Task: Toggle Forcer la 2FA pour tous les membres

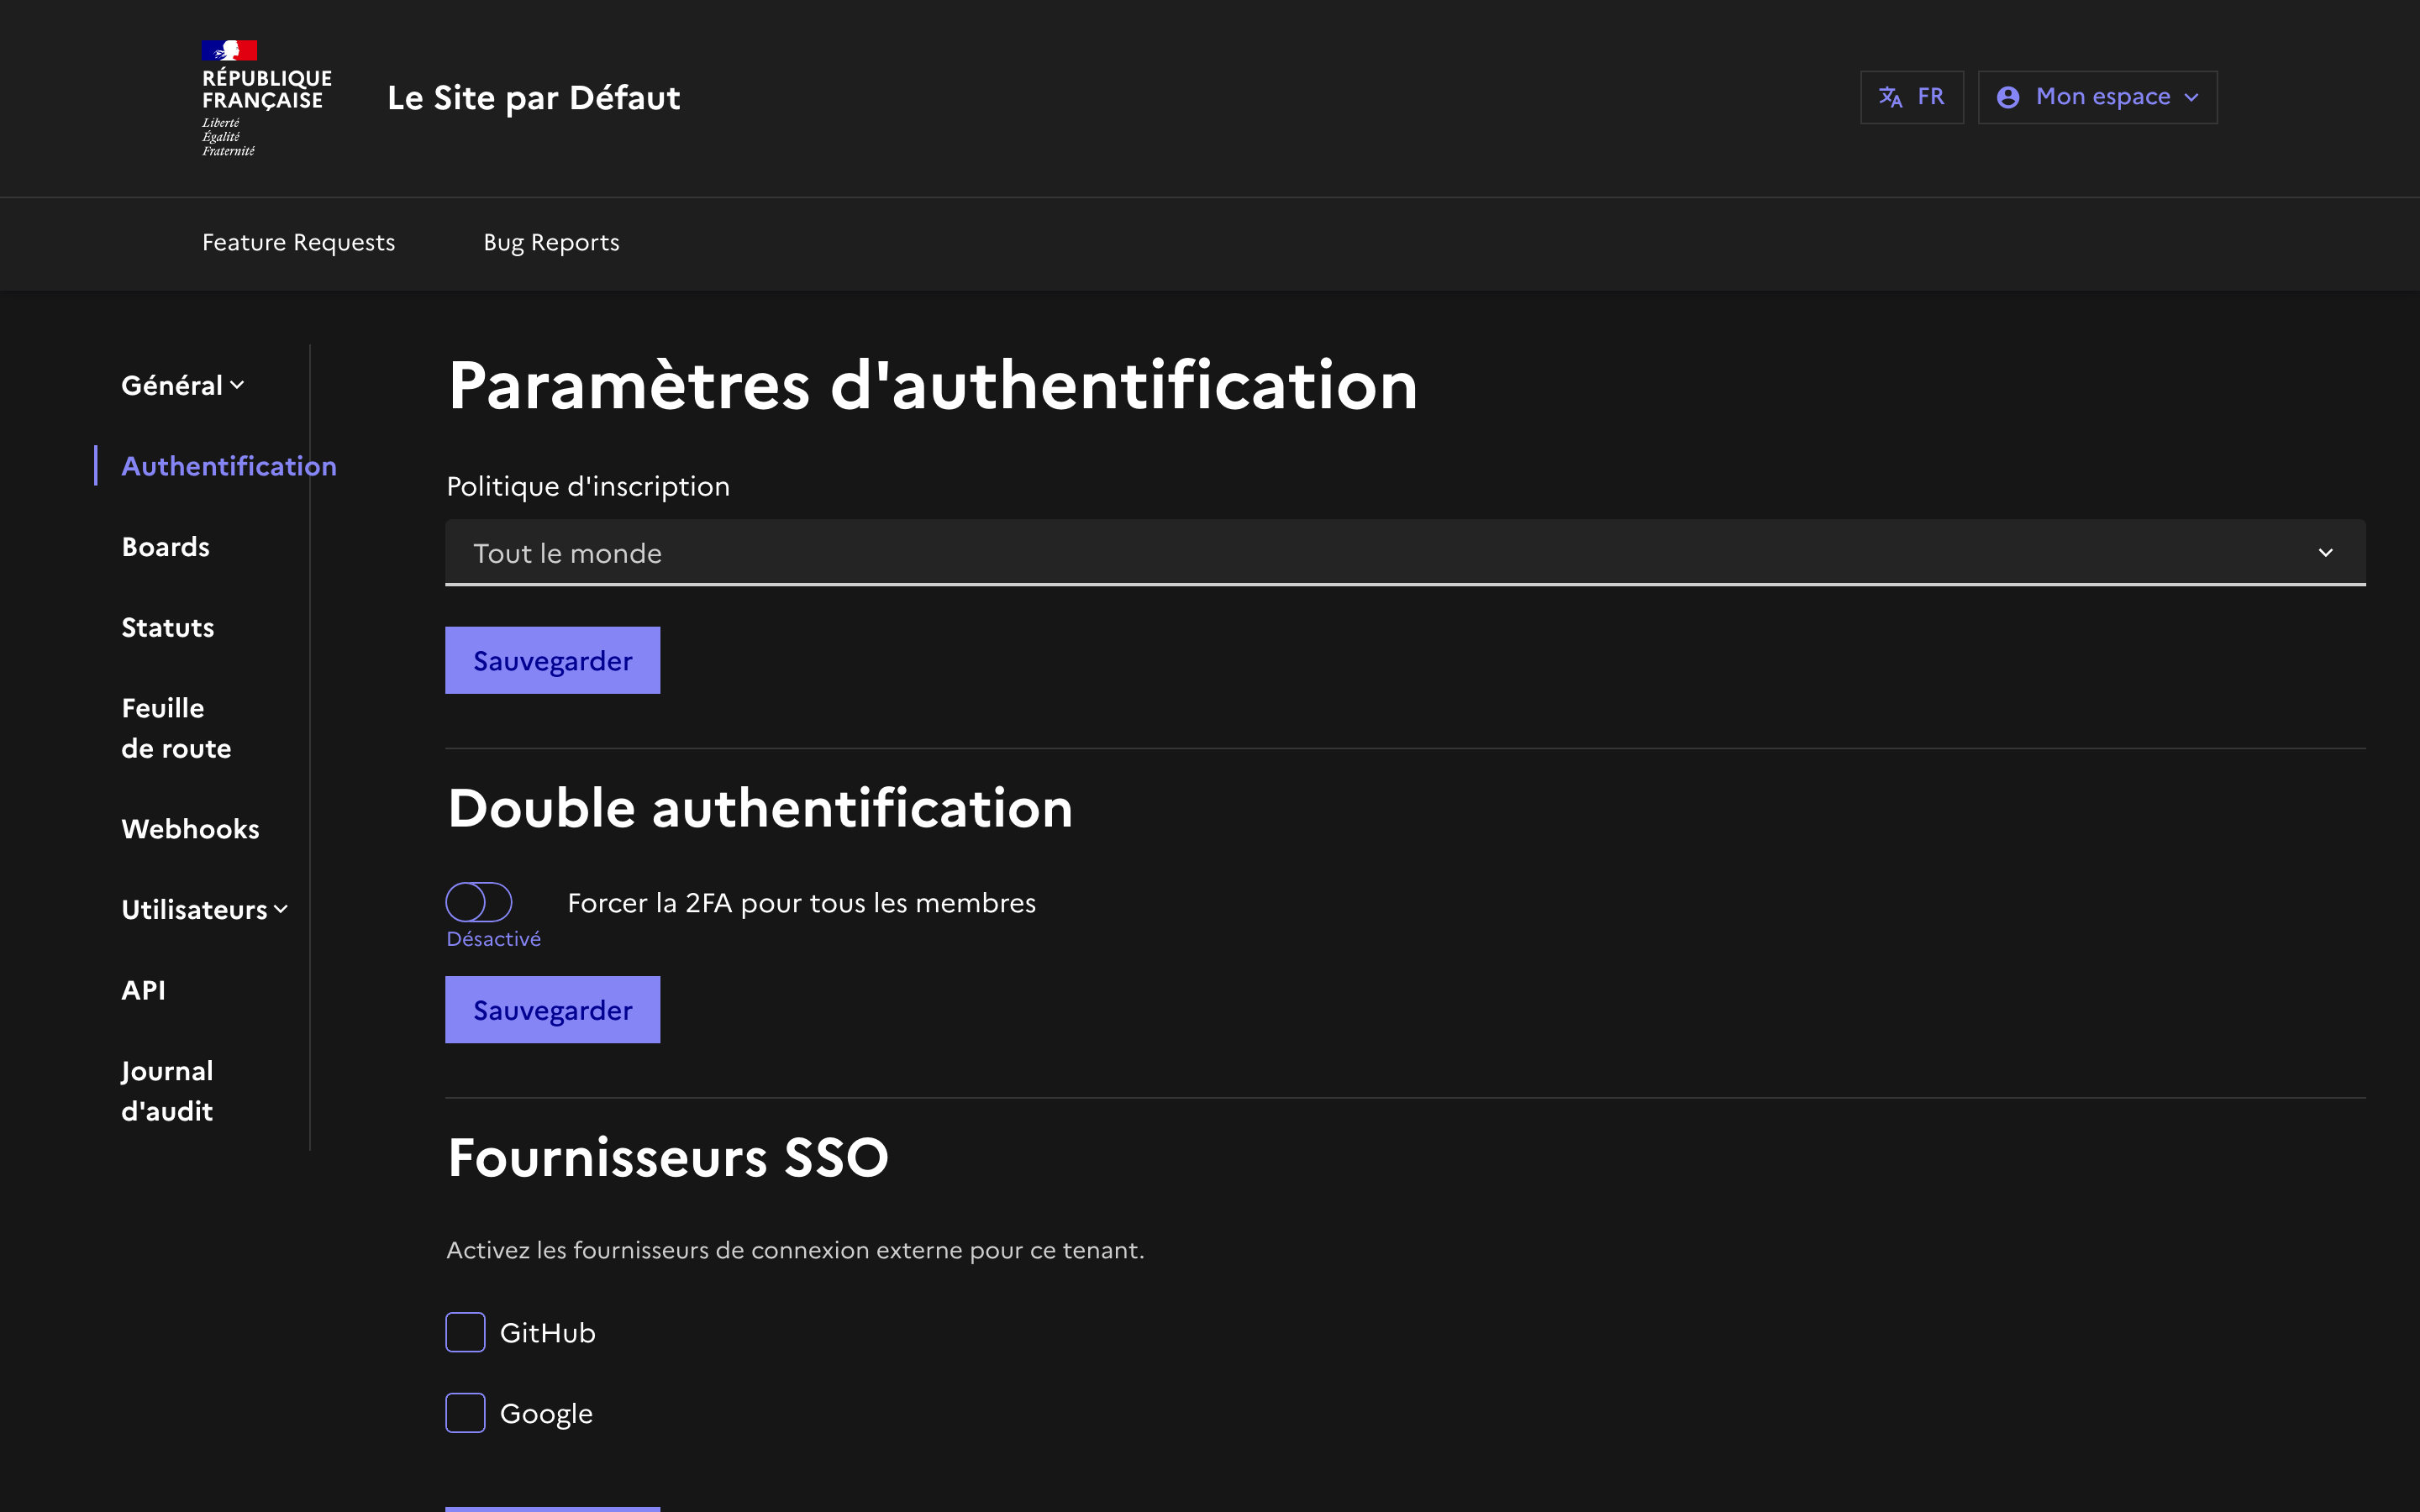Action: click(x=479, y=901)
